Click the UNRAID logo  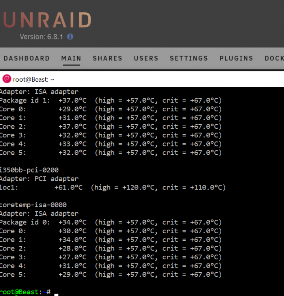click(47, 20)
